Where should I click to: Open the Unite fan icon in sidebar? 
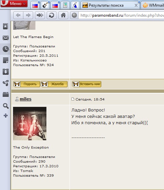(6, 83)
